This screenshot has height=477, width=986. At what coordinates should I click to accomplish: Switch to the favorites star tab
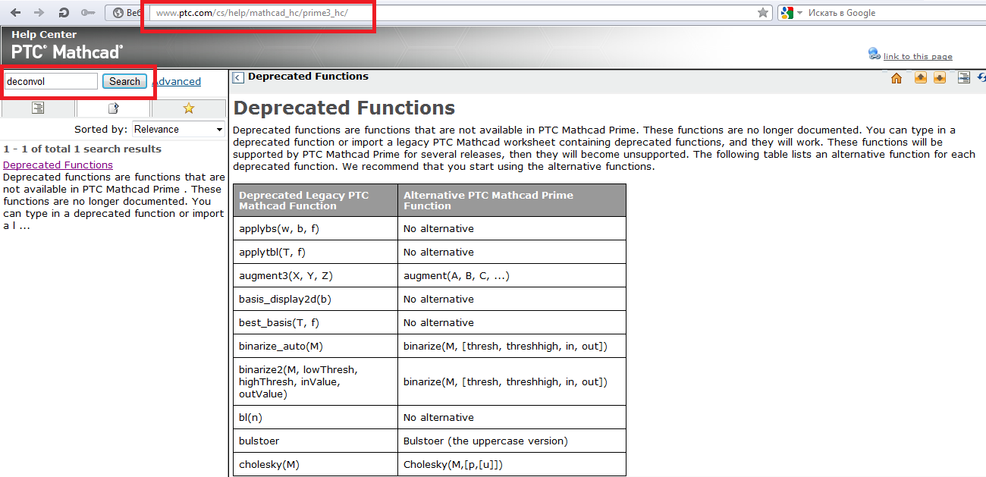189,108
